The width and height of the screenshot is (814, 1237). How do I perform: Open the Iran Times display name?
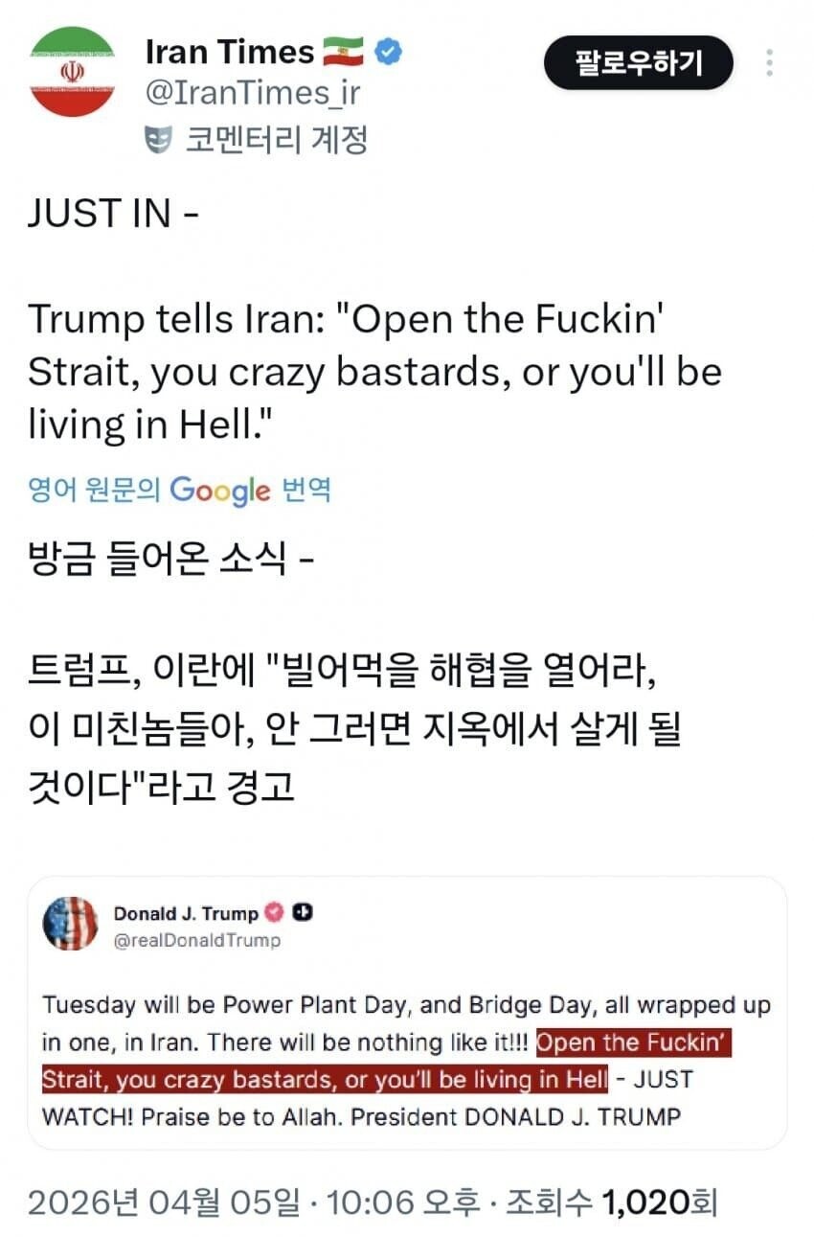pos(229,53)
